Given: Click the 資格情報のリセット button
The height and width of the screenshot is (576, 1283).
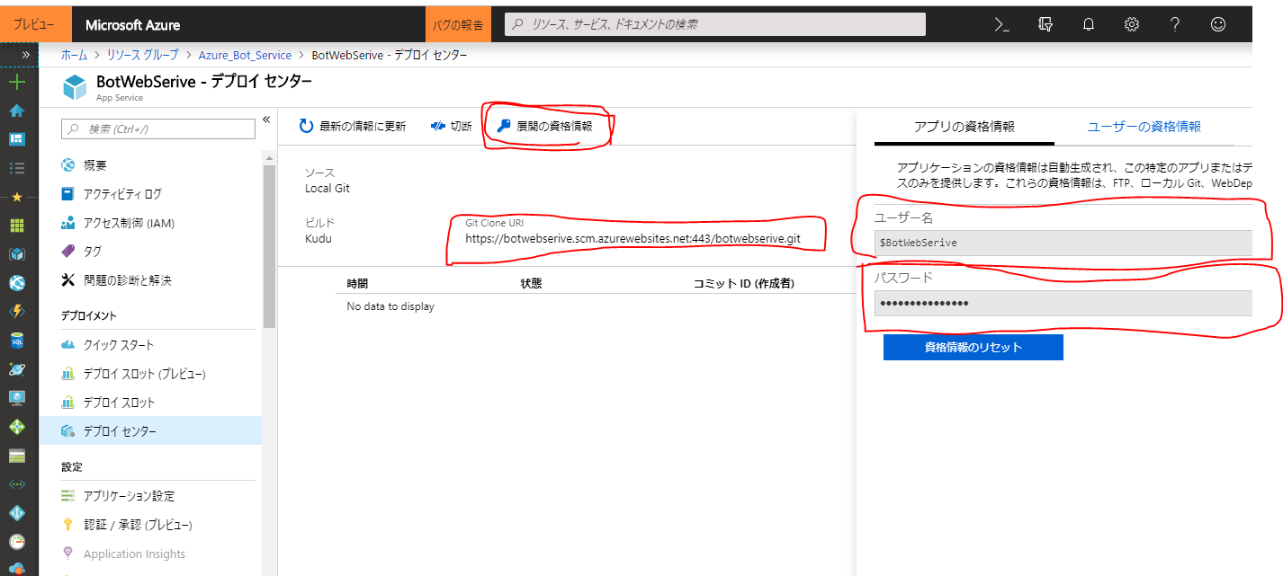Looking at the screenshot, I should pos(973,346).
